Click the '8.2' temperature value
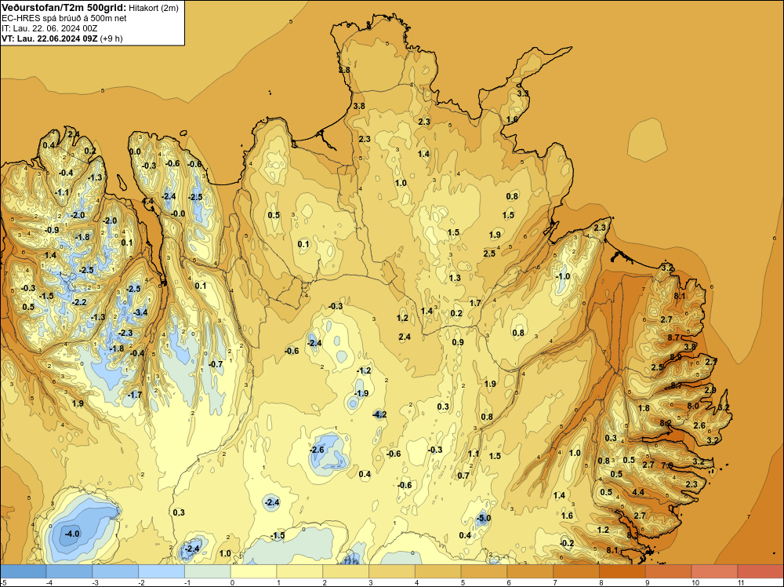784x587 pixels. 666,423
